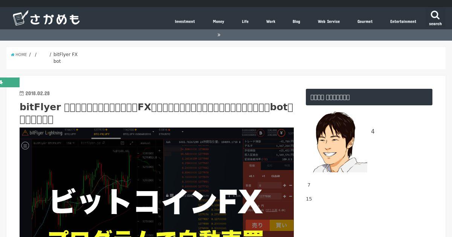The image size is (452, 237).
Task: Click the red 売り sell button in image
Action: 257,225
